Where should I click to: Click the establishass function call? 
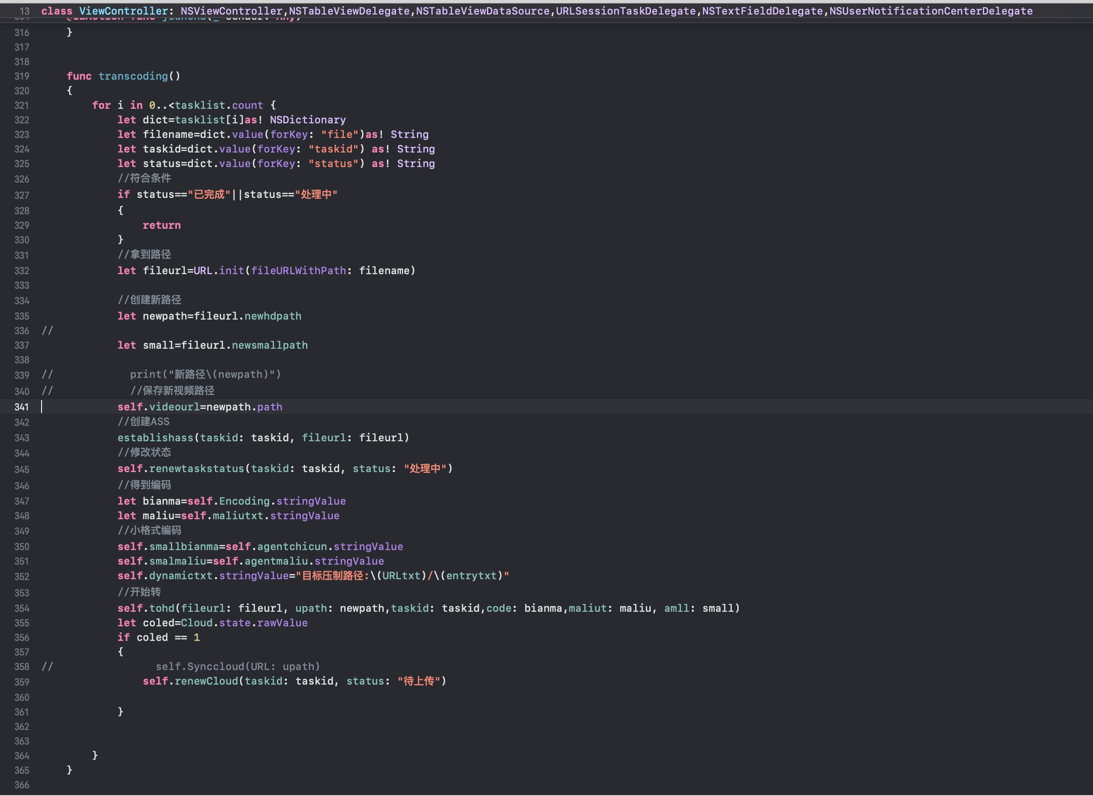[155, 437]
